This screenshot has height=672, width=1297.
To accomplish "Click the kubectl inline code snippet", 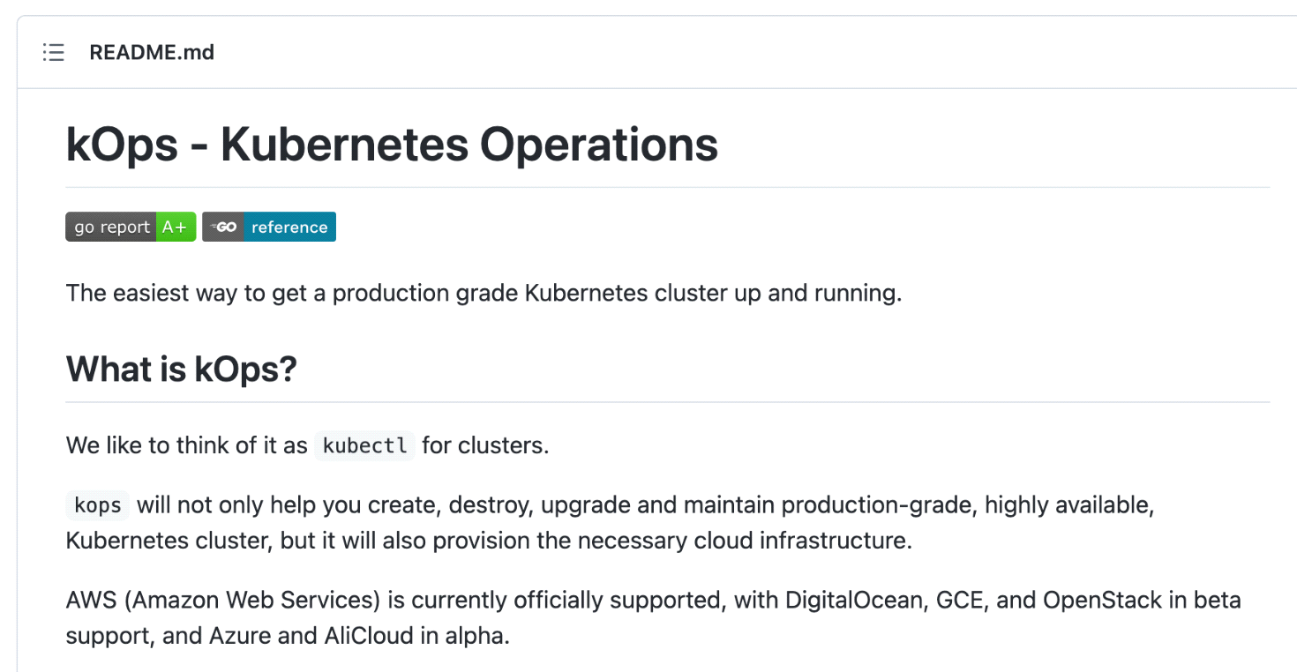I will coord(364,445).
